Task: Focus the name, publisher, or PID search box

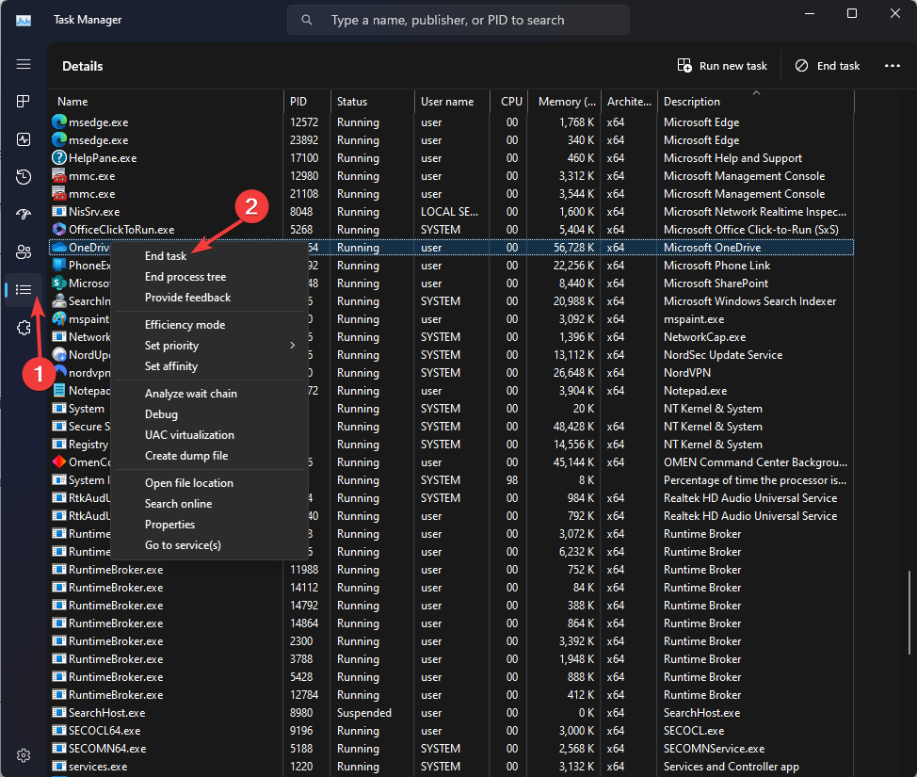Action: tap(458, 20)
